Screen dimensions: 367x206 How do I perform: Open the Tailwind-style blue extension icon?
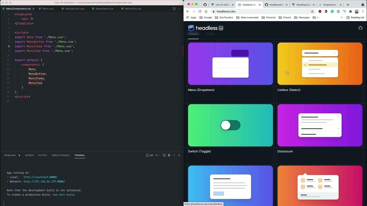tap(344, 11)
